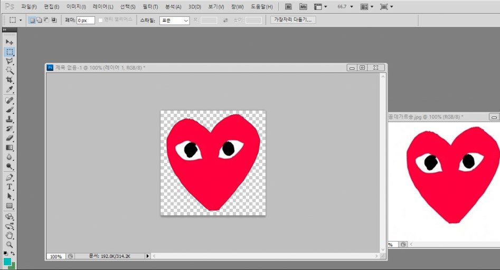Open the Filter (필터) menu
The image size is (500, 270).
coord(150,7)
